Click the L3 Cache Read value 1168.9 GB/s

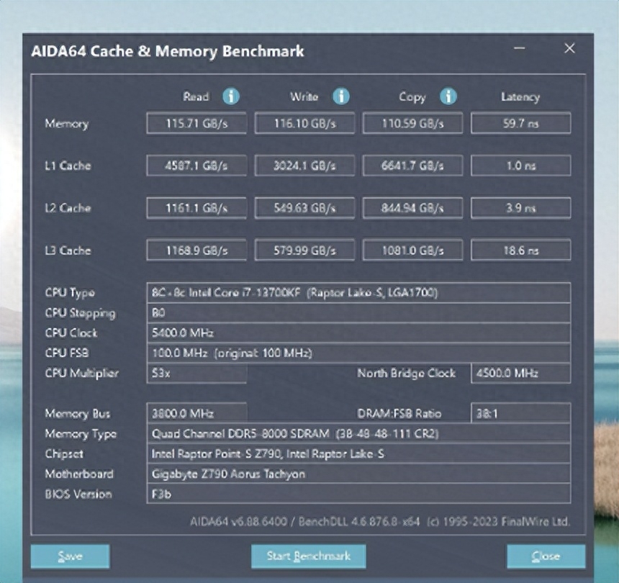tap(196, 250)
